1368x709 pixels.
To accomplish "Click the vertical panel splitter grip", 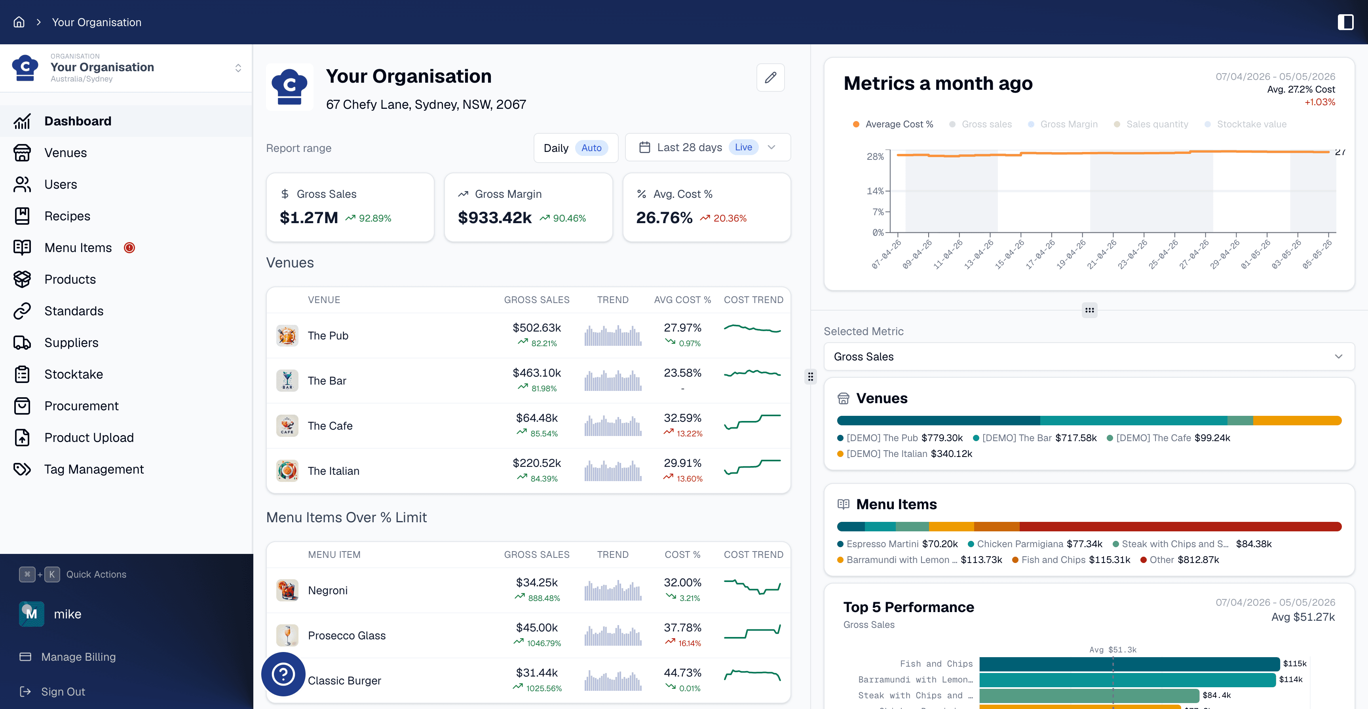I will (x=810, y=377).
